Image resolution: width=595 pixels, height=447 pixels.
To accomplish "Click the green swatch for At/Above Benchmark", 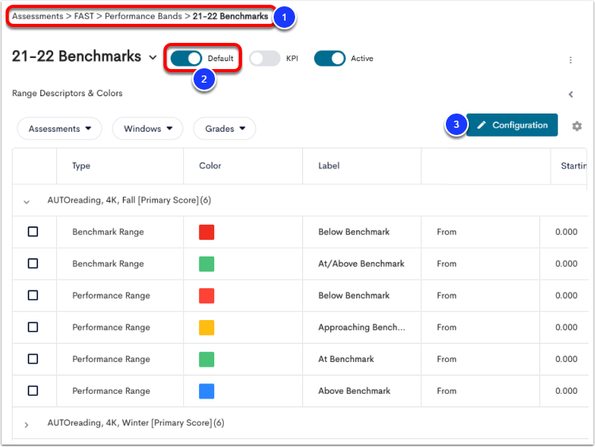I will point(206,264).
